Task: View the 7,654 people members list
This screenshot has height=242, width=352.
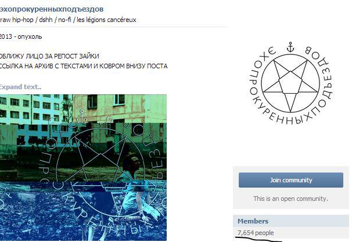Action: point(256,233)
